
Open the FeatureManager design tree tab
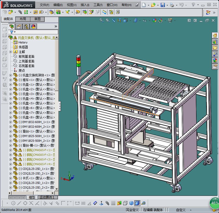pos(12,27)
